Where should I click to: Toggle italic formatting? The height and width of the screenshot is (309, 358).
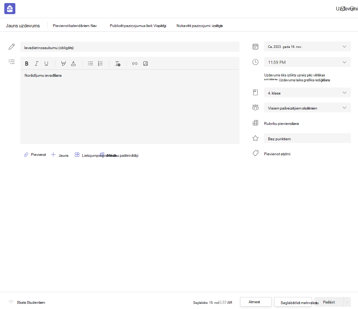pyautogui.click(x=37, y=64)
